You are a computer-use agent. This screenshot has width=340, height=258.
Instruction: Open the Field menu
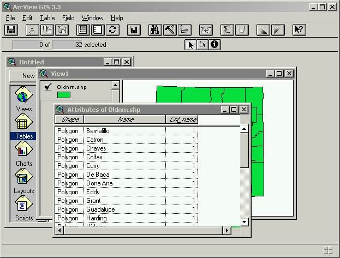coord(68,18)
